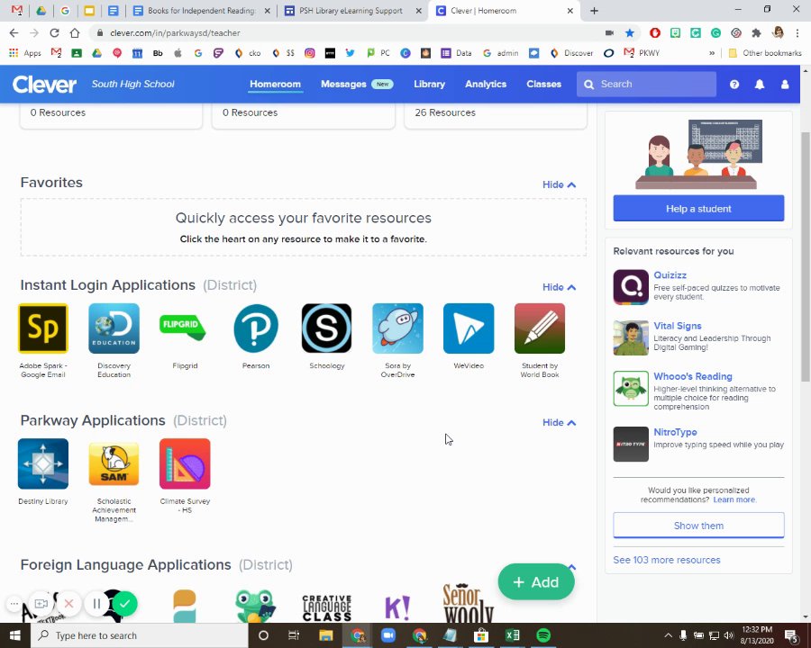Click the Clever help question mark icon

tap(734, 85)
